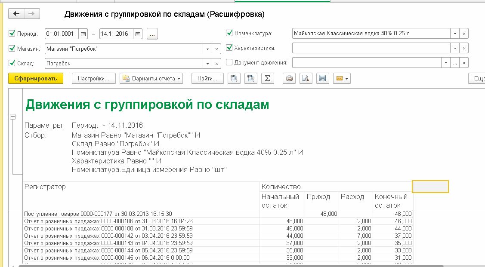Click the Настройки... button
Viewport: 485px width, 267px height.
point(94,78)
